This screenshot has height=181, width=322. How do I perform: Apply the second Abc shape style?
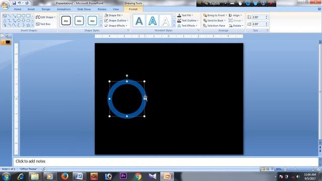tap(79, 21)
